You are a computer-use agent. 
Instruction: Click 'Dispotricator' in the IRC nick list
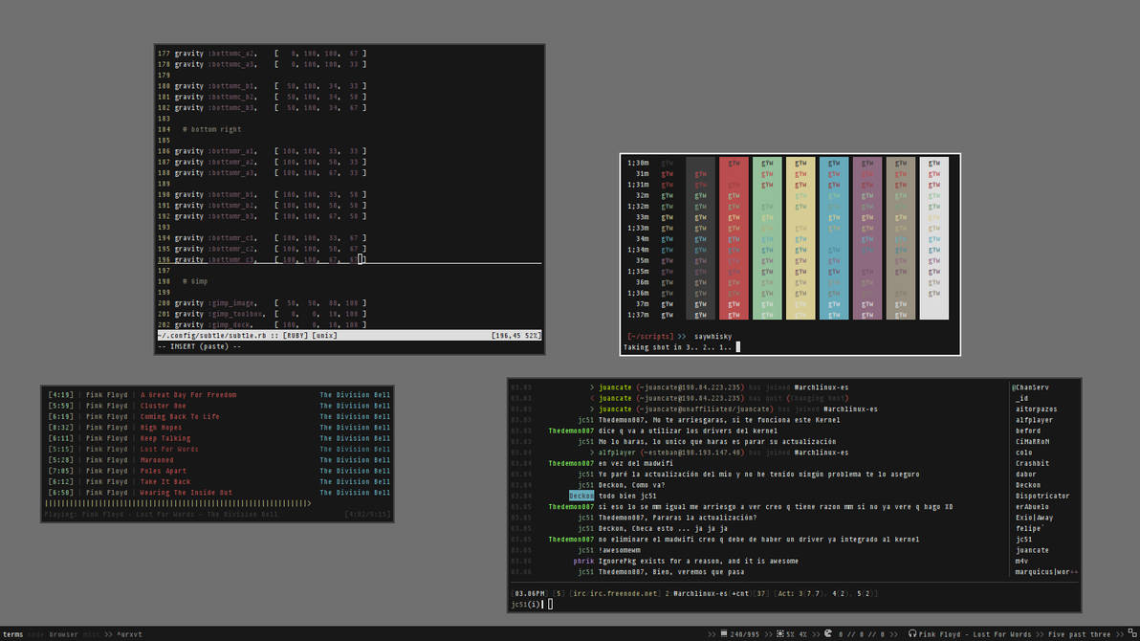point(1042,497)
